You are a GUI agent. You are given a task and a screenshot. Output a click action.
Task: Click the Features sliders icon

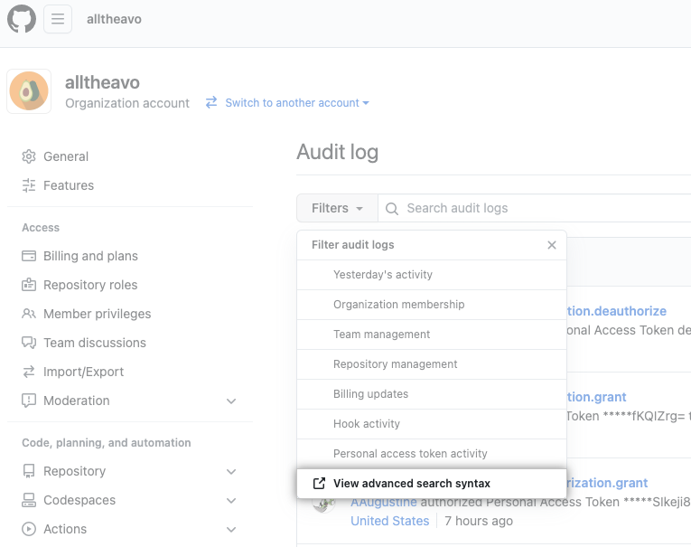29,185
